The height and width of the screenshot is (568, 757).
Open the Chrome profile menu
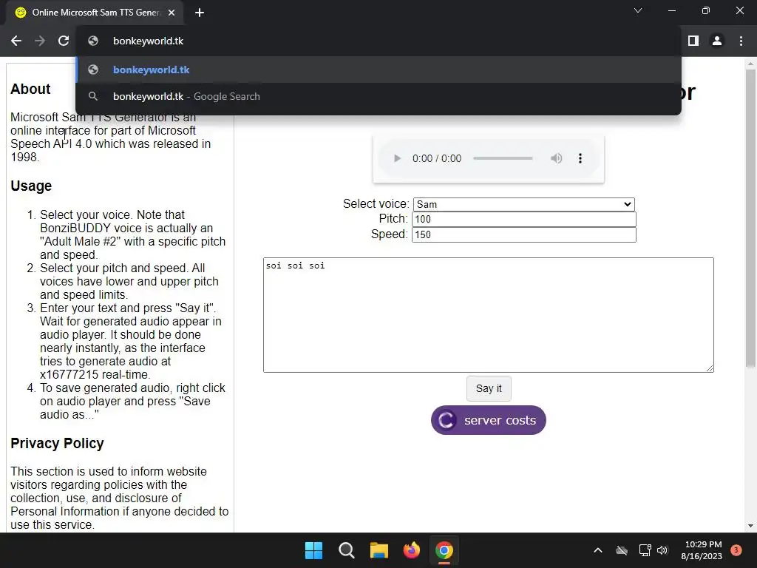click(x=717, y=41)
